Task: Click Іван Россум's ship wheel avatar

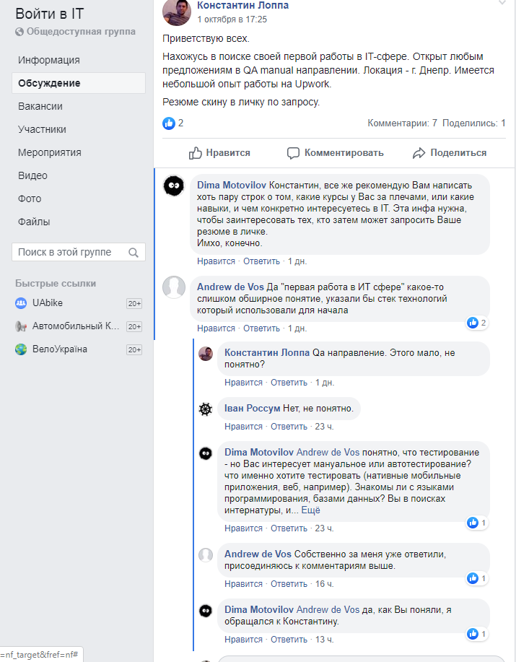Action: [x=206, y=409]
